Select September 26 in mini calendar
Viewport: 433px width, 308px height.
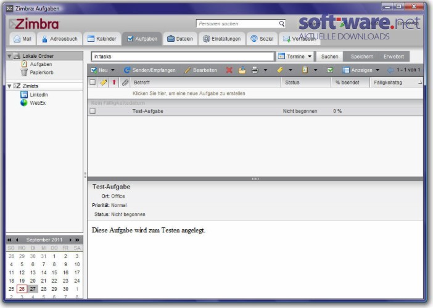point(22,289)
